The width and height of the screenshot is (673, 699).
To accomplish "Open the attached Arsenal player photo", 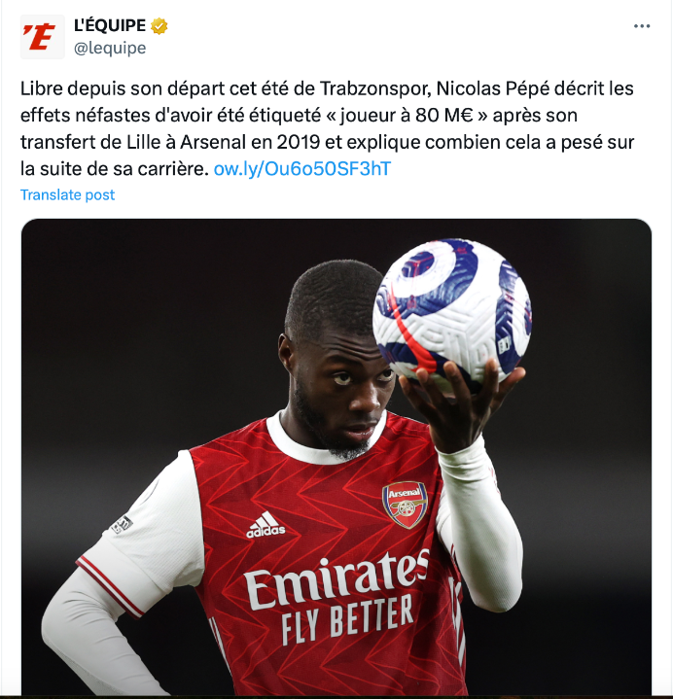I will (336, 457).
